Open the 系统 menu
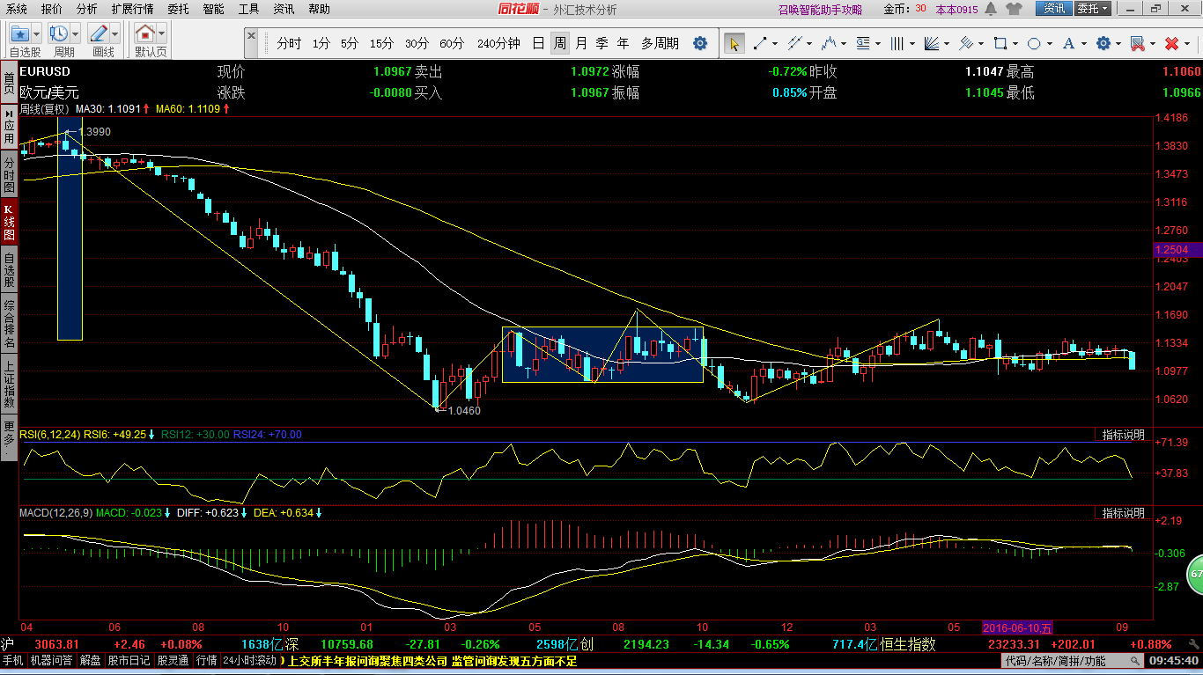Viewport: 1203px width, 675px height. click(x=17, y=9)
